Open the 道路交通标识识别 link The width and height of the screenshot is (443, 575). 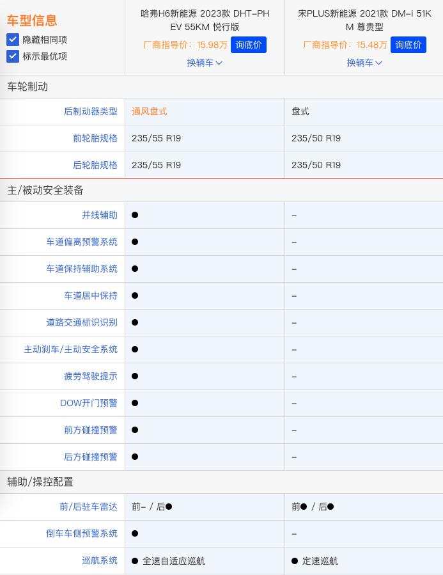coord(82,322)
